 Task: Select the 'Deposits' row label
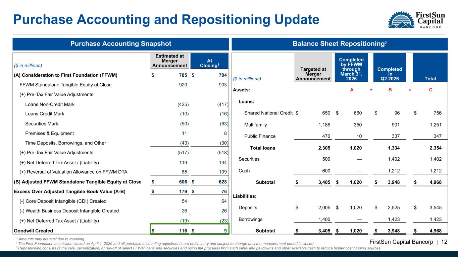coord(248,207)
